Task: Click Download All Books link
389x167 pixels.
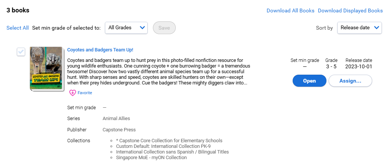Action: point(290,11)
